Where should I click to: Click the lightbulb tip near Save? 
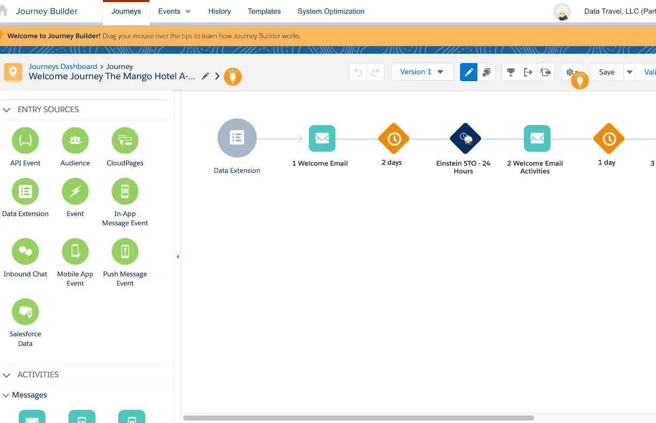click(x=580, y=81)
